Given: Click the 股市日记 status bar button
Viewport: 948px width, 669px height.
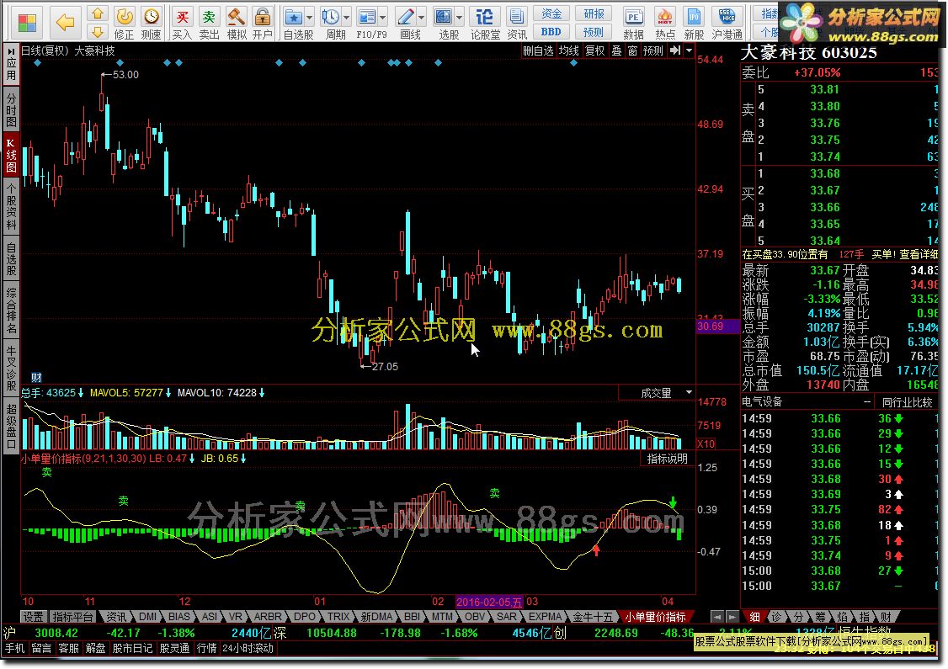Looking at the screenshot, I should coord(132,648).
